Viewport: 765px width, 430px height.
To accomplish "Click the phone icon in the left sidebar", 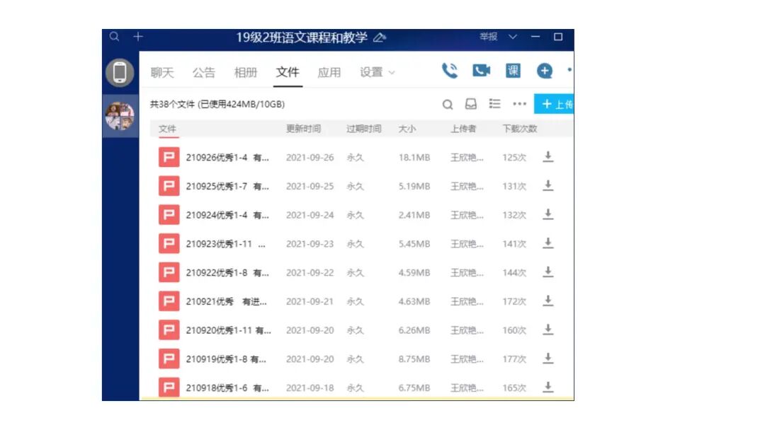I will pyautogui.click(x=120, y=71).
